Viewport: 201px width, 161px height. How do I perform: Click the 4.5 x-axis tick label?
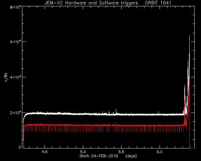(x=45, y=152)
